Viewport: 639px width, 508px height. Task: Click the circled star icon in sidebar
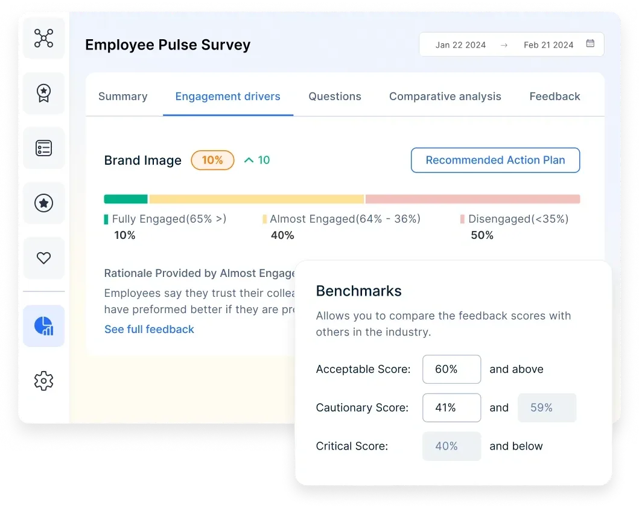coord(43,203)
